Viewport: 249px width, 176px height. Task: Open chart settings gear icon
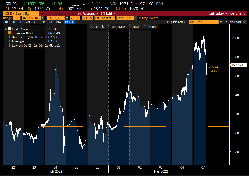click(x=245, y=22)
